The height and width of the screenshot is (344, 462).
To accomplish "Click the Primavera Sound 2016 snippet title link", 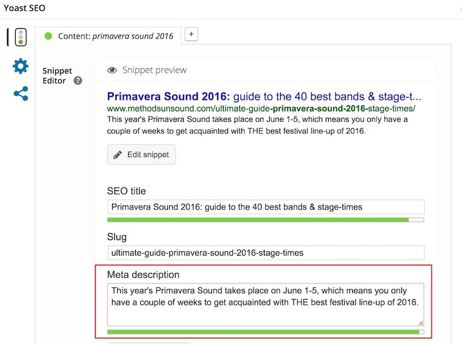I will point(264,96).
